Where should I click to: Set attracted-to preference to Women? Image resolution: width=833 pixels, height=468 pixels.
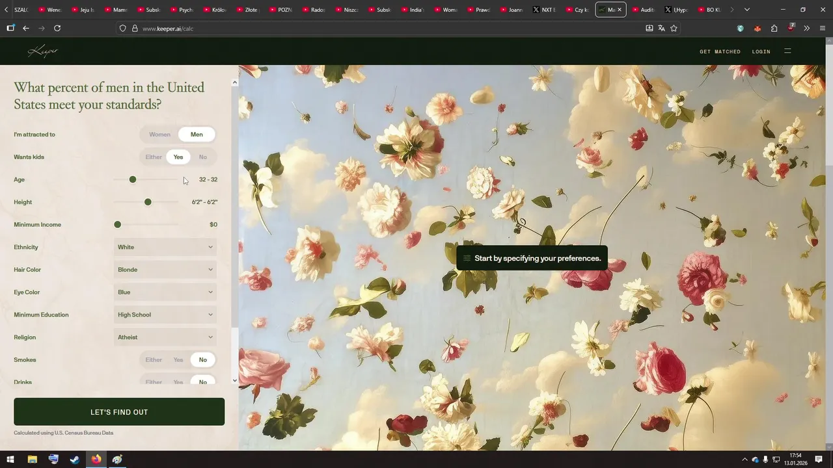[x=159, y=135]
